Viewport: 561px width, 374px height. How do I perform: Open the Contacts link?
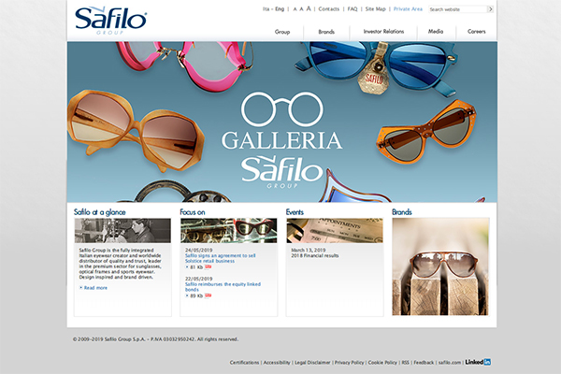[x=328, y=9]
